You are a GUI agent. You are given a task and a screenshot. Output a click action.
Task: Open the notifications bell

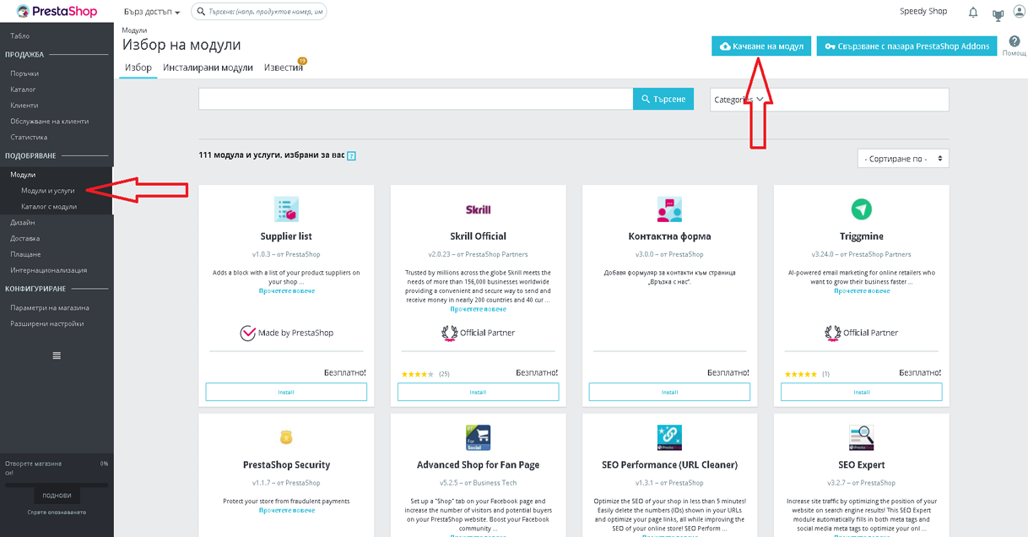[973, 13]
